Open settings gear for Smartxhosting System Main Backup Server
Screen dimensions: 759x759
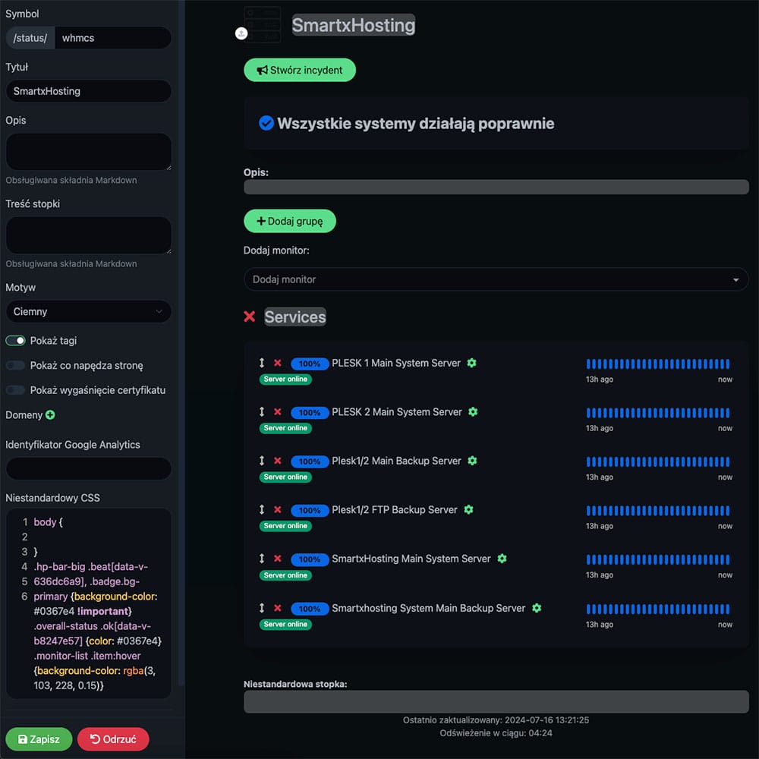537,608
